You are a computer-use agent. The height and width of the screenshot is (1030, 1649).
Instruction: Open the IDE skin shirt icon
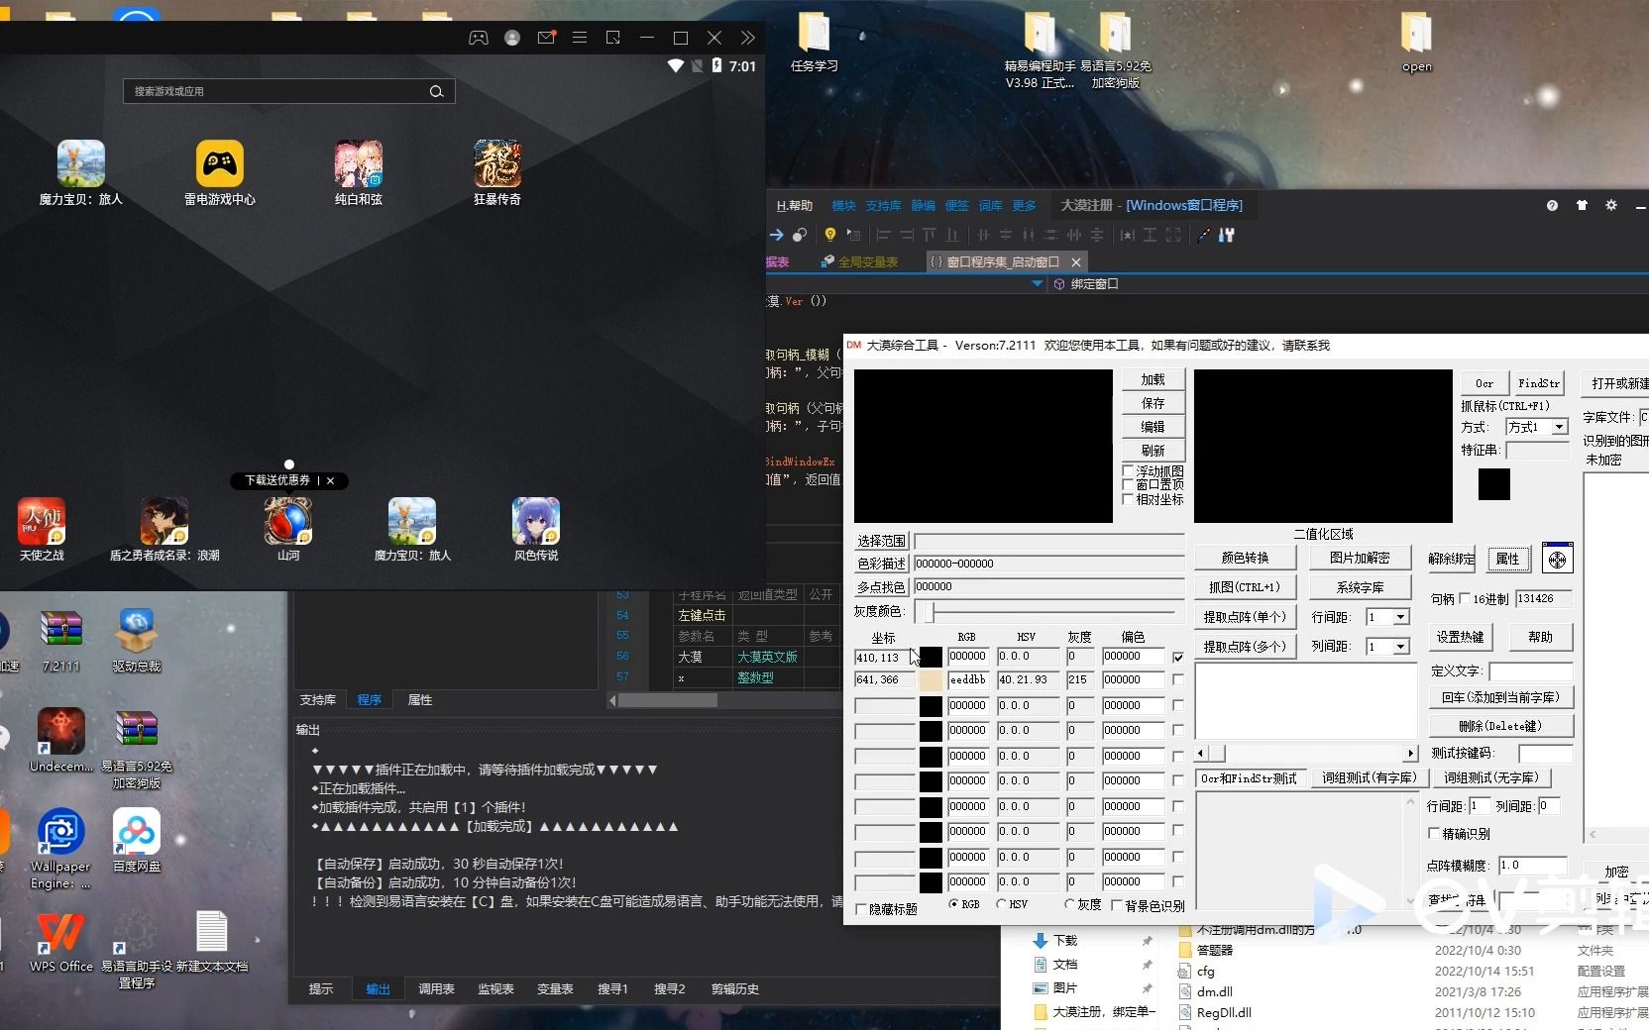point(1582,205)
